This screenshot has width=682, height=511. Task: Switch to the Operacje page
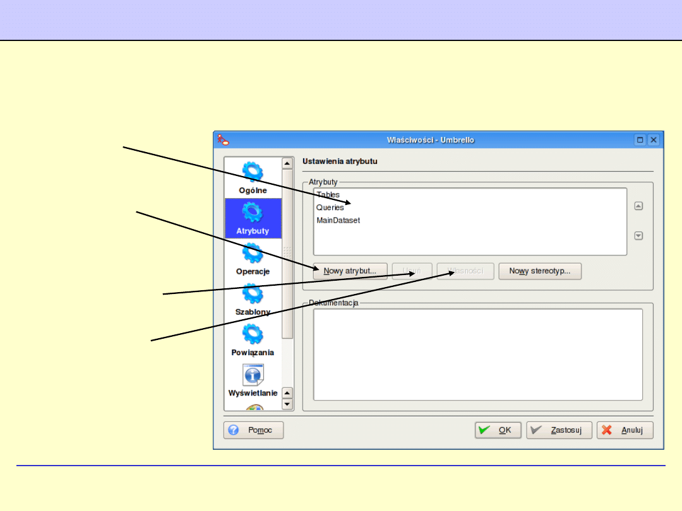253,259
